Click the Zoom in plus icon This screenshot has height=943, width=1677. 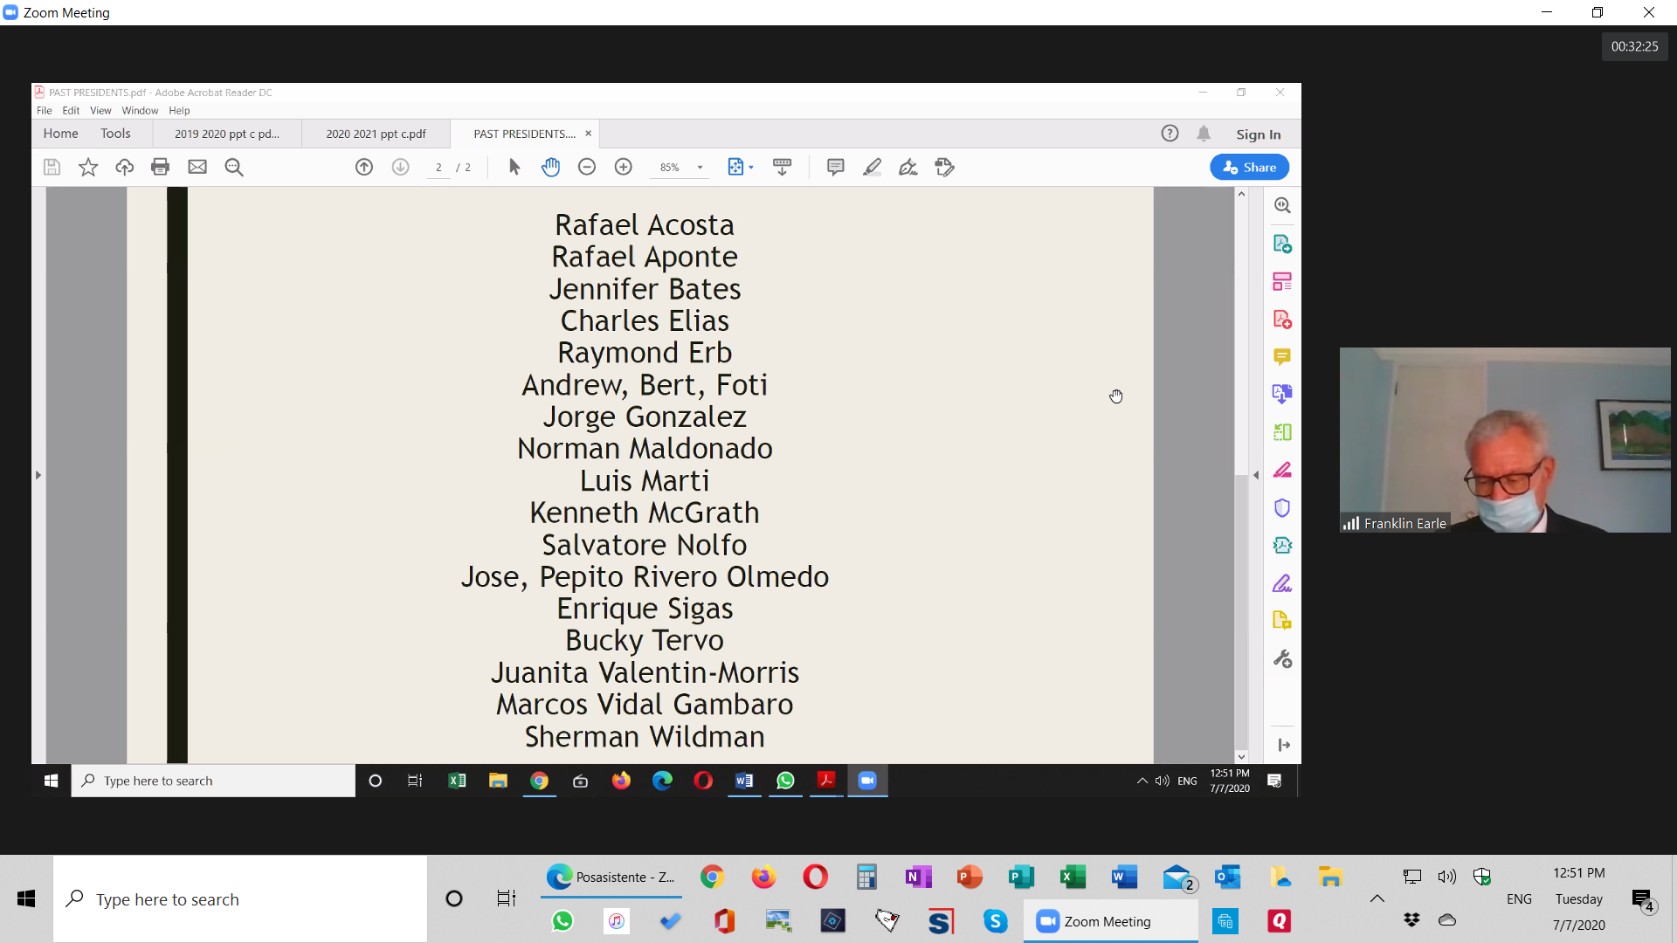point(624,167)
